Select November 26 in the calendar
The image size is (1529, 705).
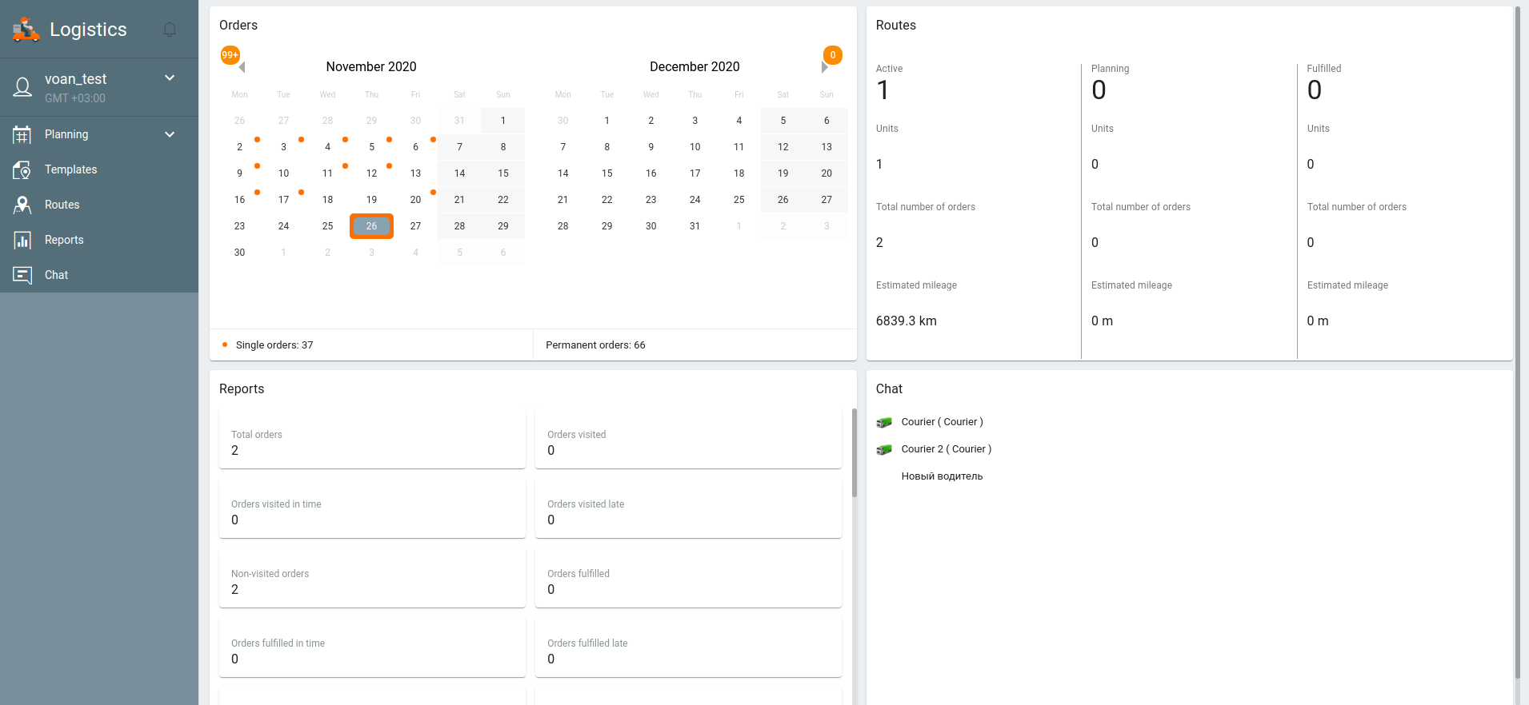pyautogui.click(x=371, y=226)
